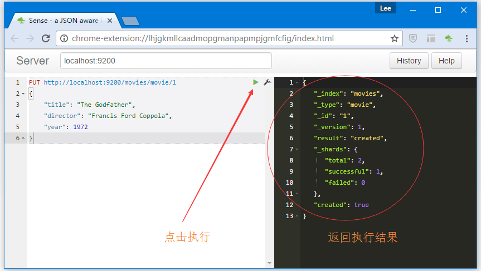
Task: Bookmark this page with the star icon
Action: click(395, 38)
